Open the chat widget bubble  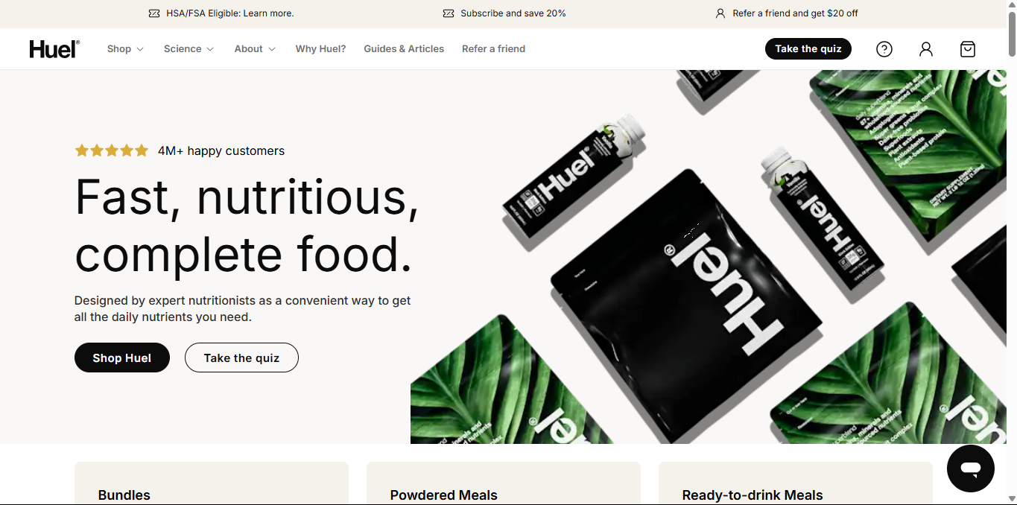point(971,469)
